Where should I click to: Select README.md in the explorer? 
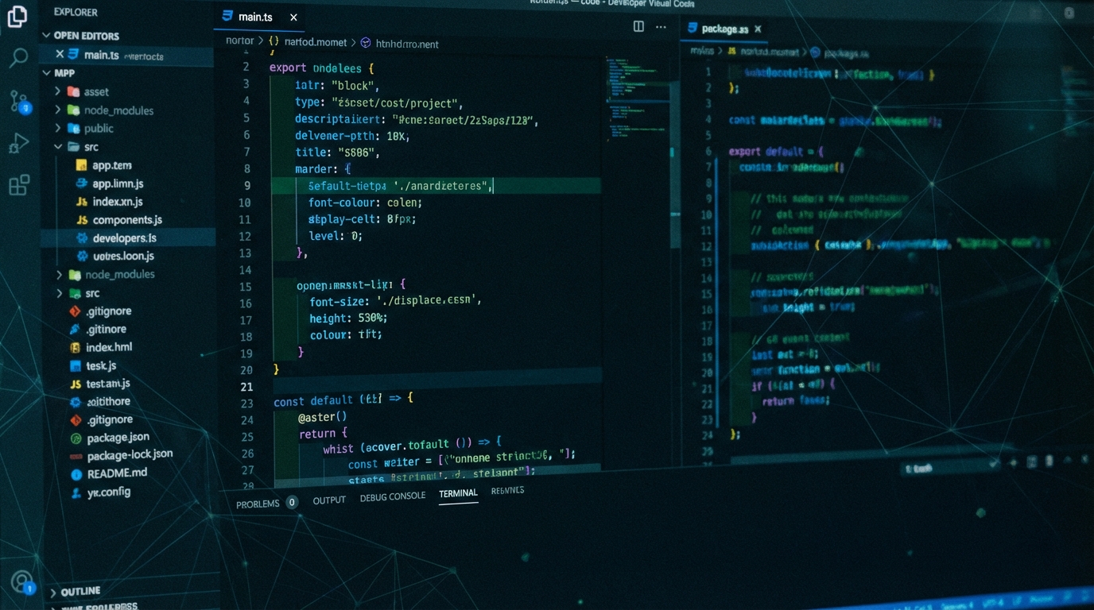click(117, 473)
